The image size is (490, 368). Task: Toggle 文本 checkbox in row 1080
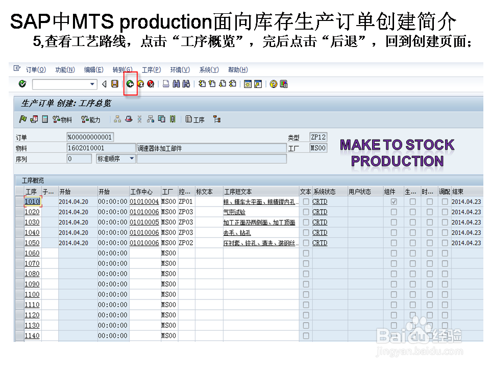[306, 274]
